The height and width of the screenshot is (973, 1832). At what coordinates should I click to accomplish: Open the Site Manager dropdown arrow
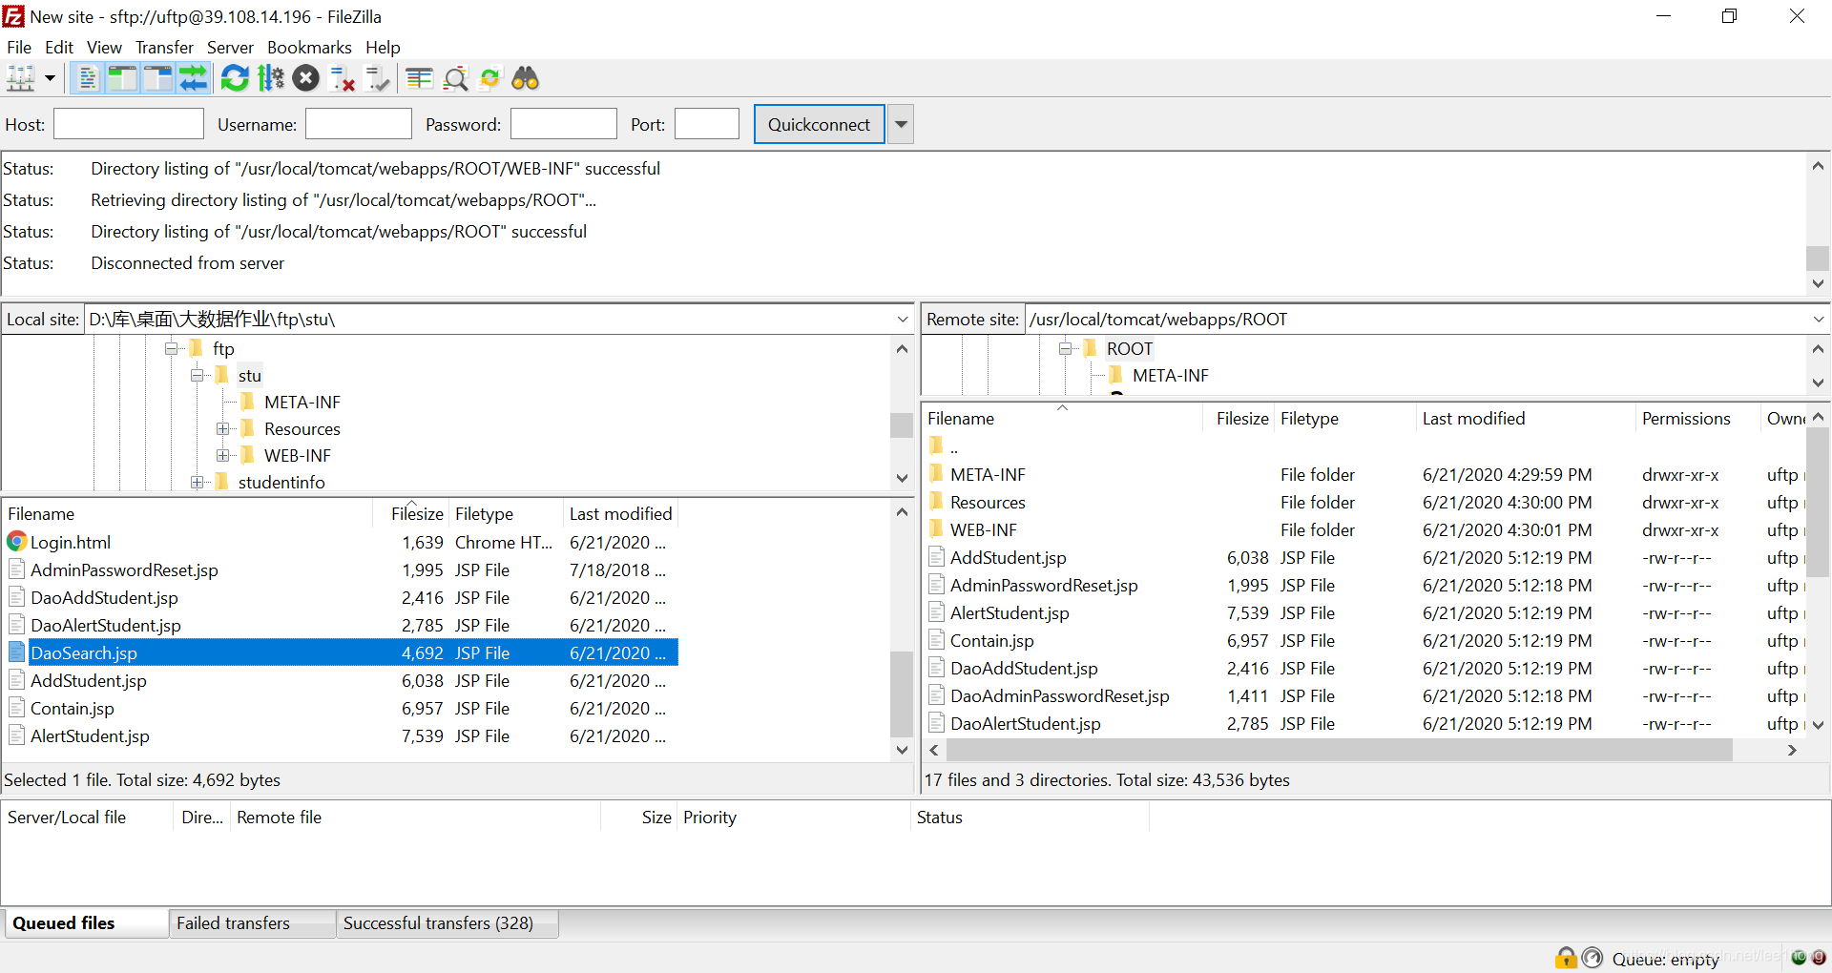coord(50,78)
